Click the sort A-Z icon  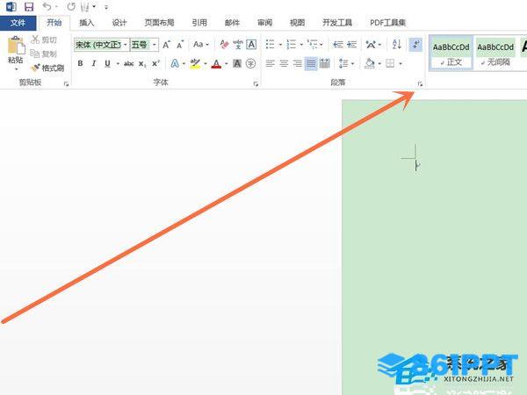(397, 45)
